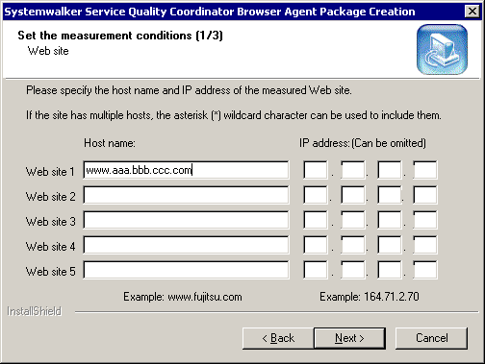Screen dimensions: 485x364
Task: Click the 'Host name:' column label
Action: pos(110,143)
